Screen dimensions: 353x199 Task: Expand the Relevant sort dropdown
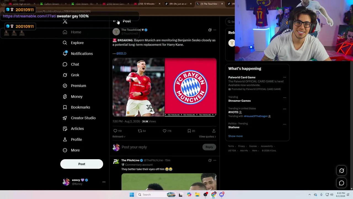(119, 137)
